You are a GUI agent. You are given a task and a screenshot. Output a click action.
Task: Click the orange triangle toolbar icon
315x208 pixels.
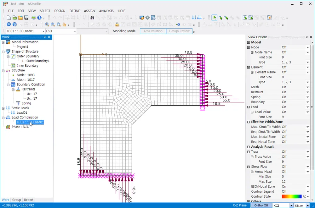[x=270, y=18]
